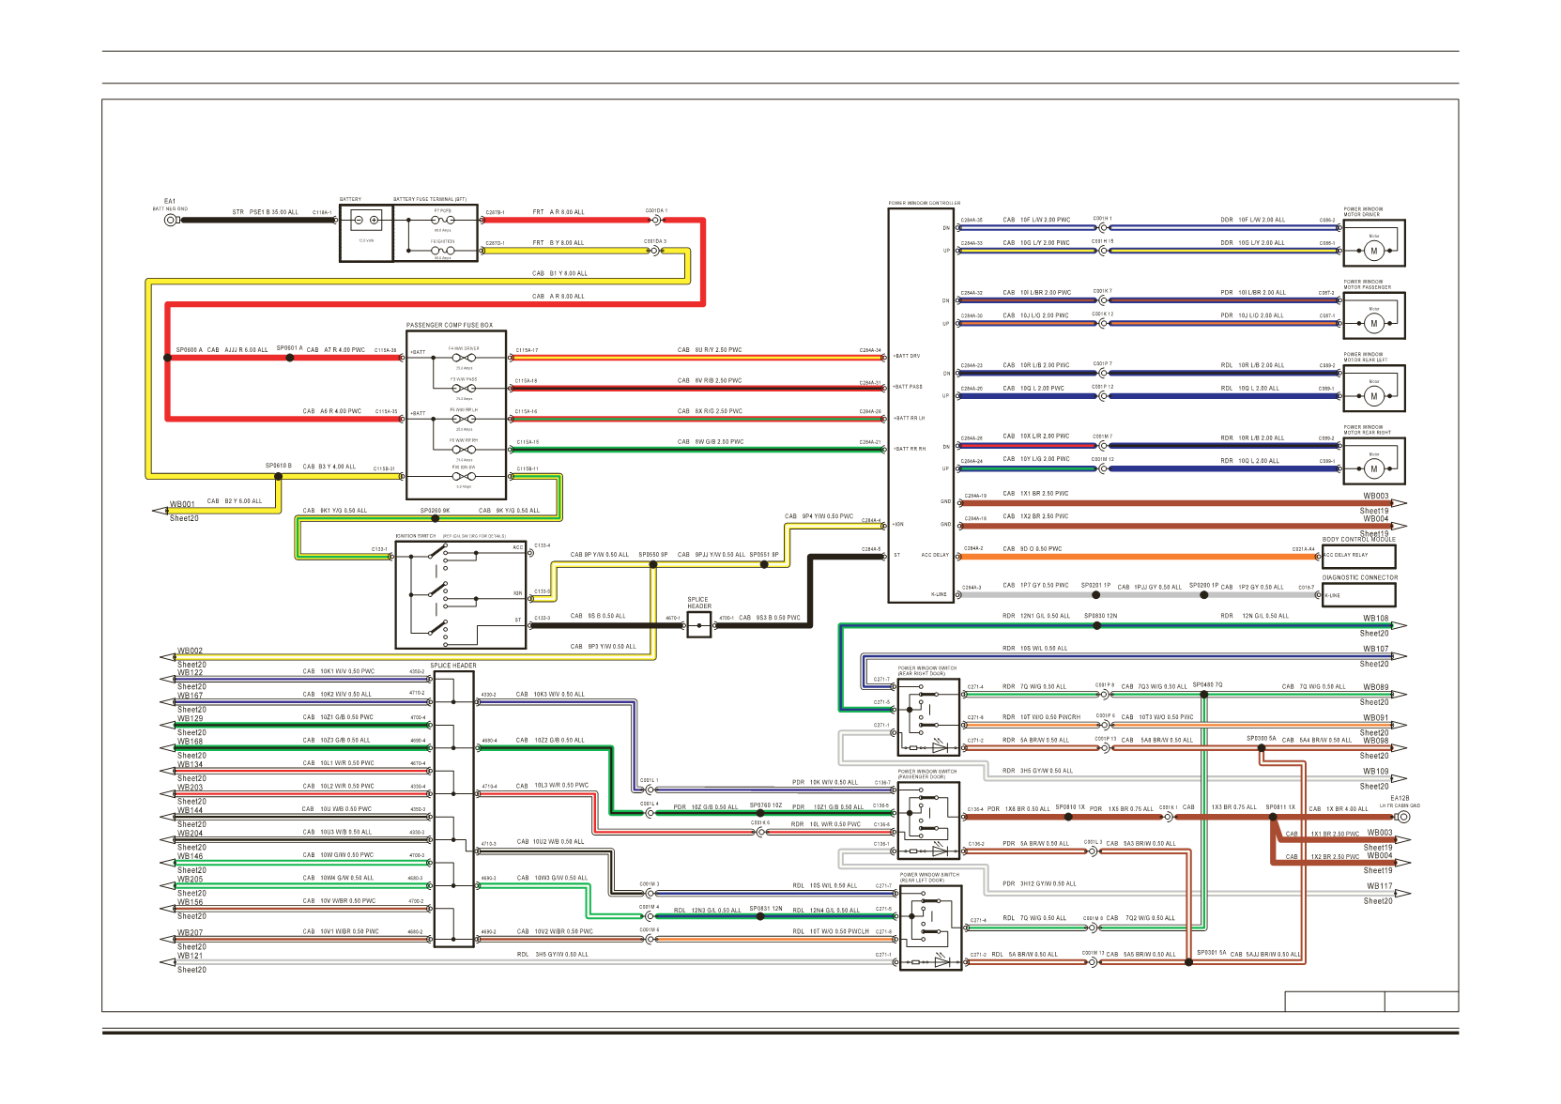1561x1104 pixels.
Task: Select the EA1 battery negative ground ring terminal
Action: click(171, 221)
